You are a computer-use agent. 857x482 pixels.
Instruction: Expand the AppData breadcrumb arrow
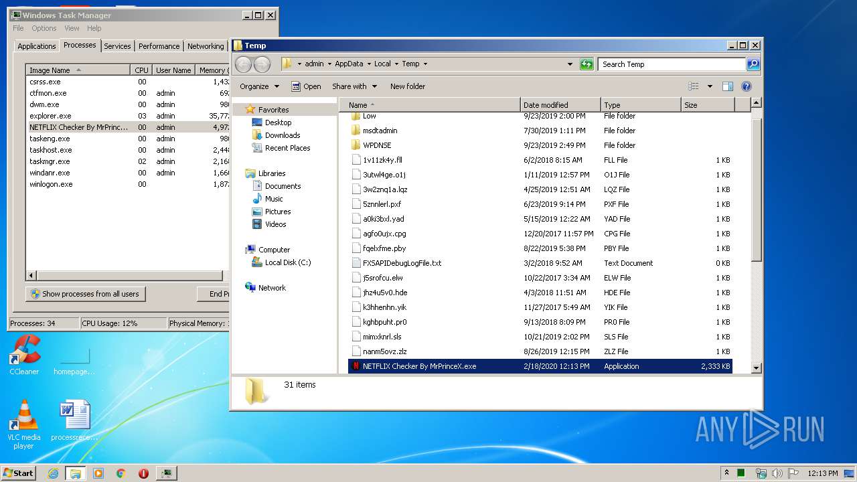coord(368,64)
